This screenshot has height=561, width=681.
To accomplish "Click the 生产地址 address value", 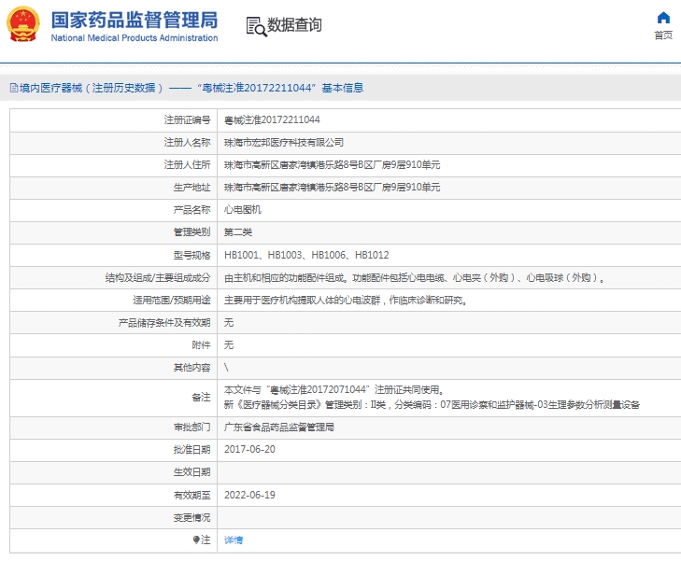I will pos(332,188).
